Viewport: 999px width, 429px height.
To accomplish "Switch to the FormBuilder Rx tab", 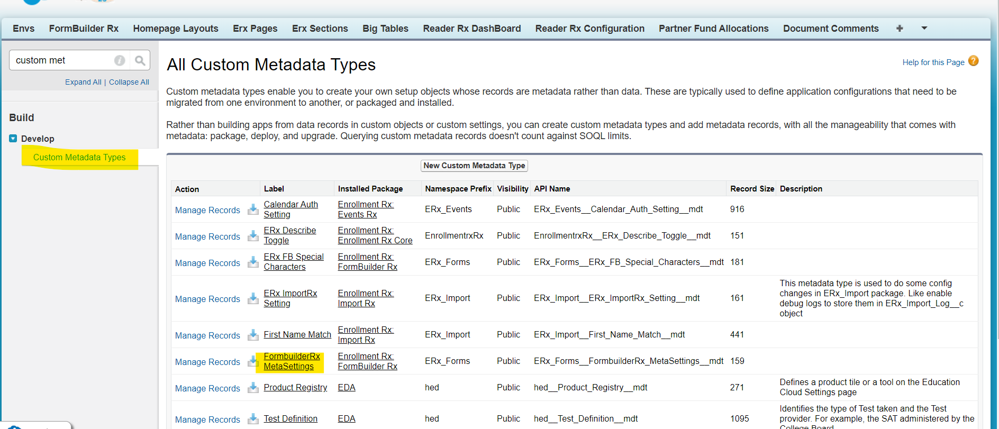I will point(84,29).
